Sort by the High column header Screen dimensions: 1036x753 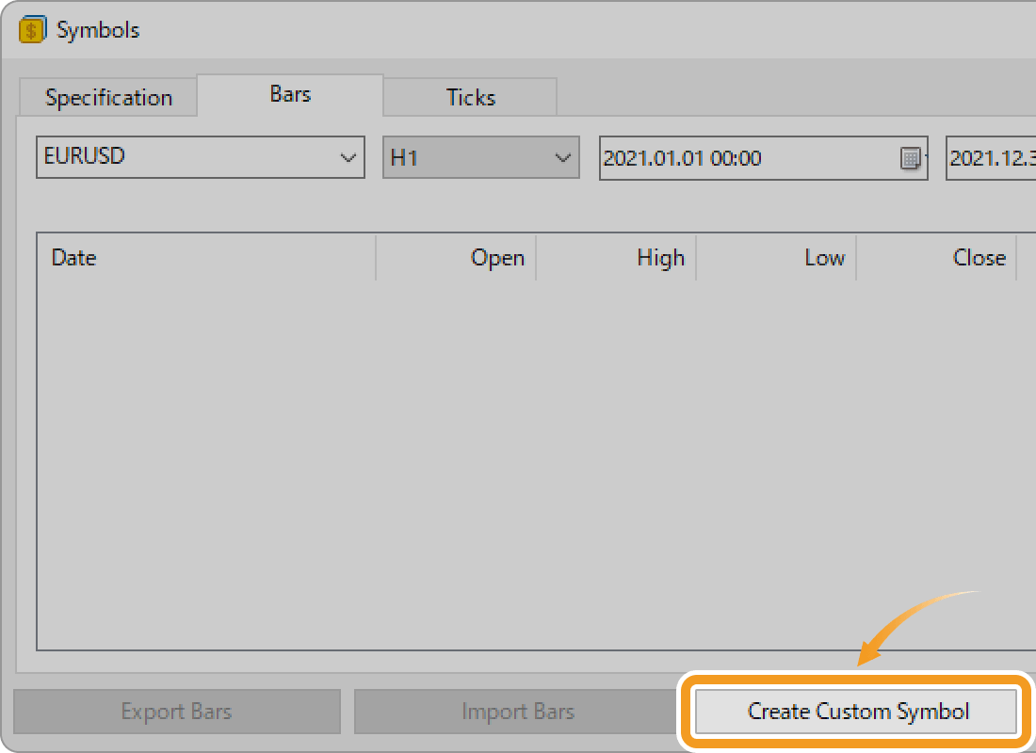(616, 258)
